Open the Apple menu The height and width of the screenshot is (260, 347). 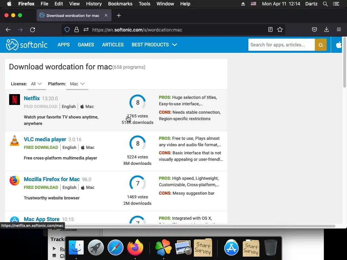tap(9, 4)
